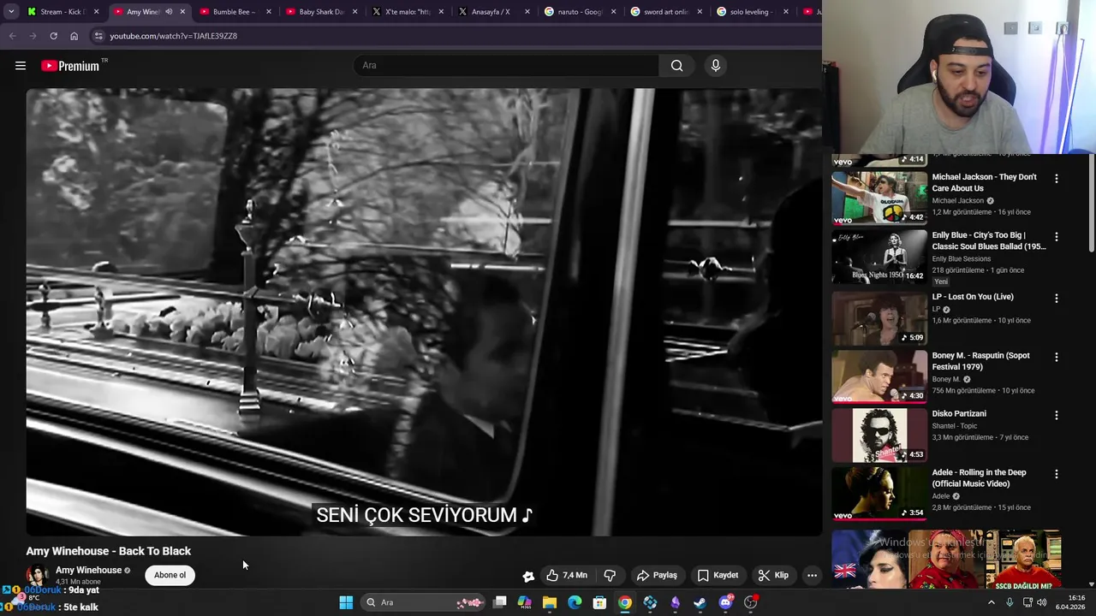Image resolution: width=1096 pixels, height=616 pixels.
Task: Open 'Disko Partizani' video title
Action: coord(959,414)
